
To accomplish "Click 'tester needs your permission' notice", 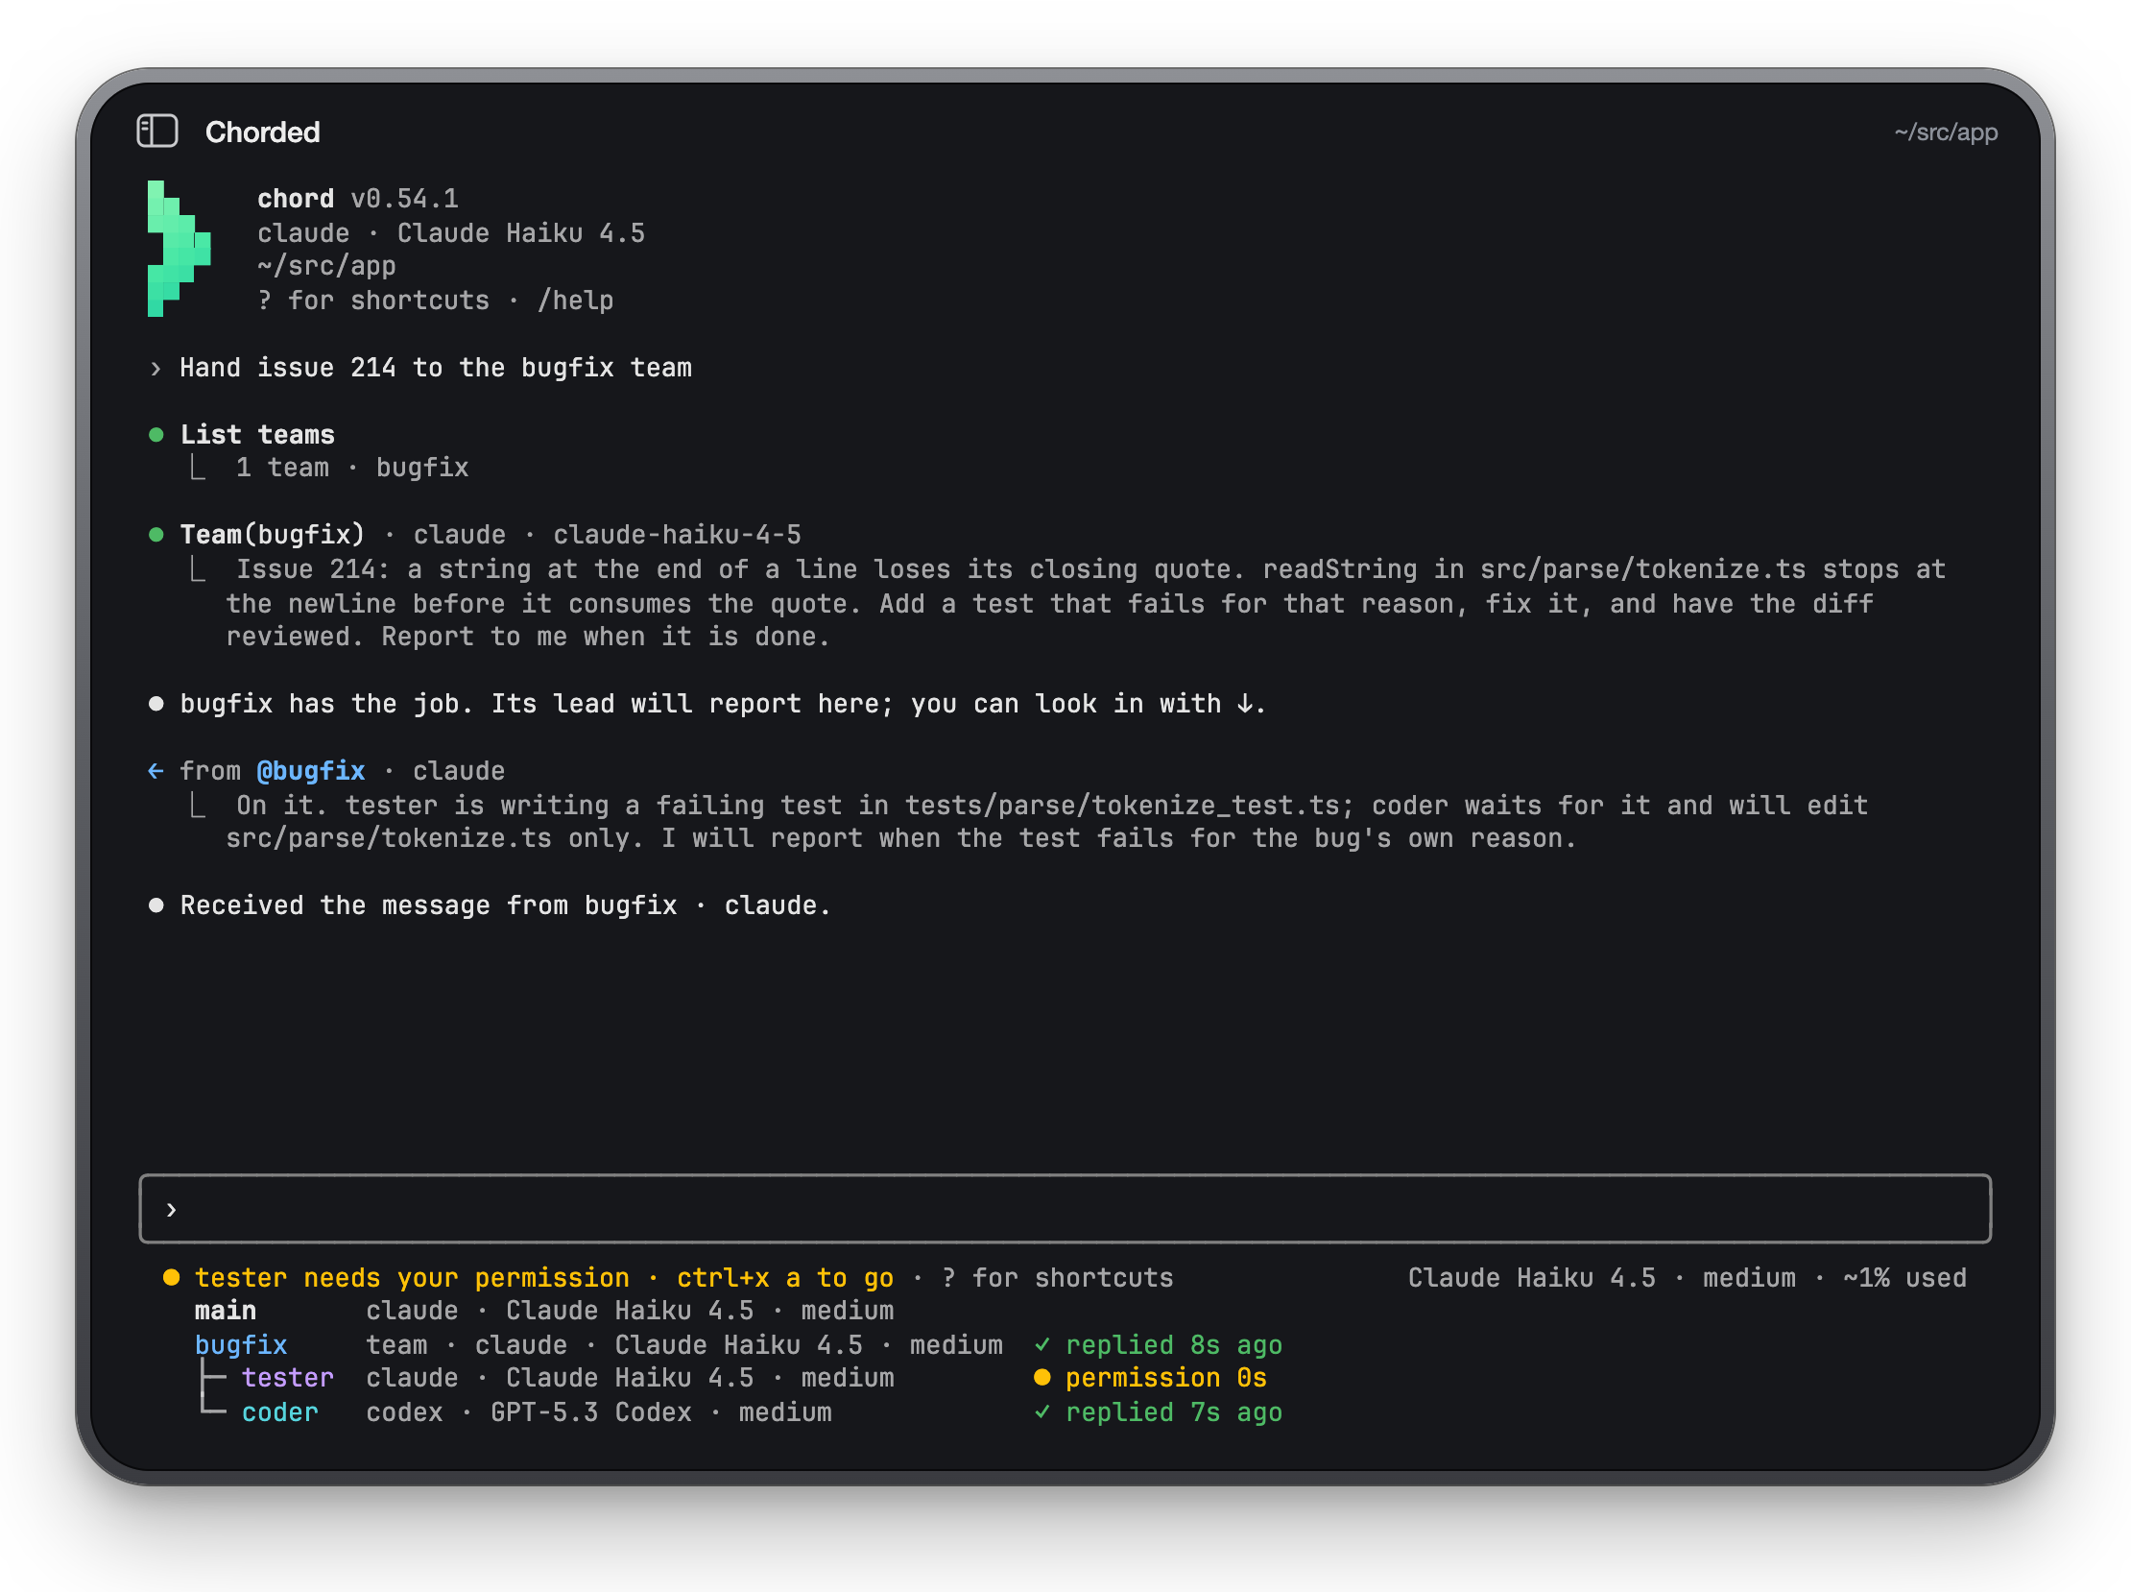I will pos(413,1278).
